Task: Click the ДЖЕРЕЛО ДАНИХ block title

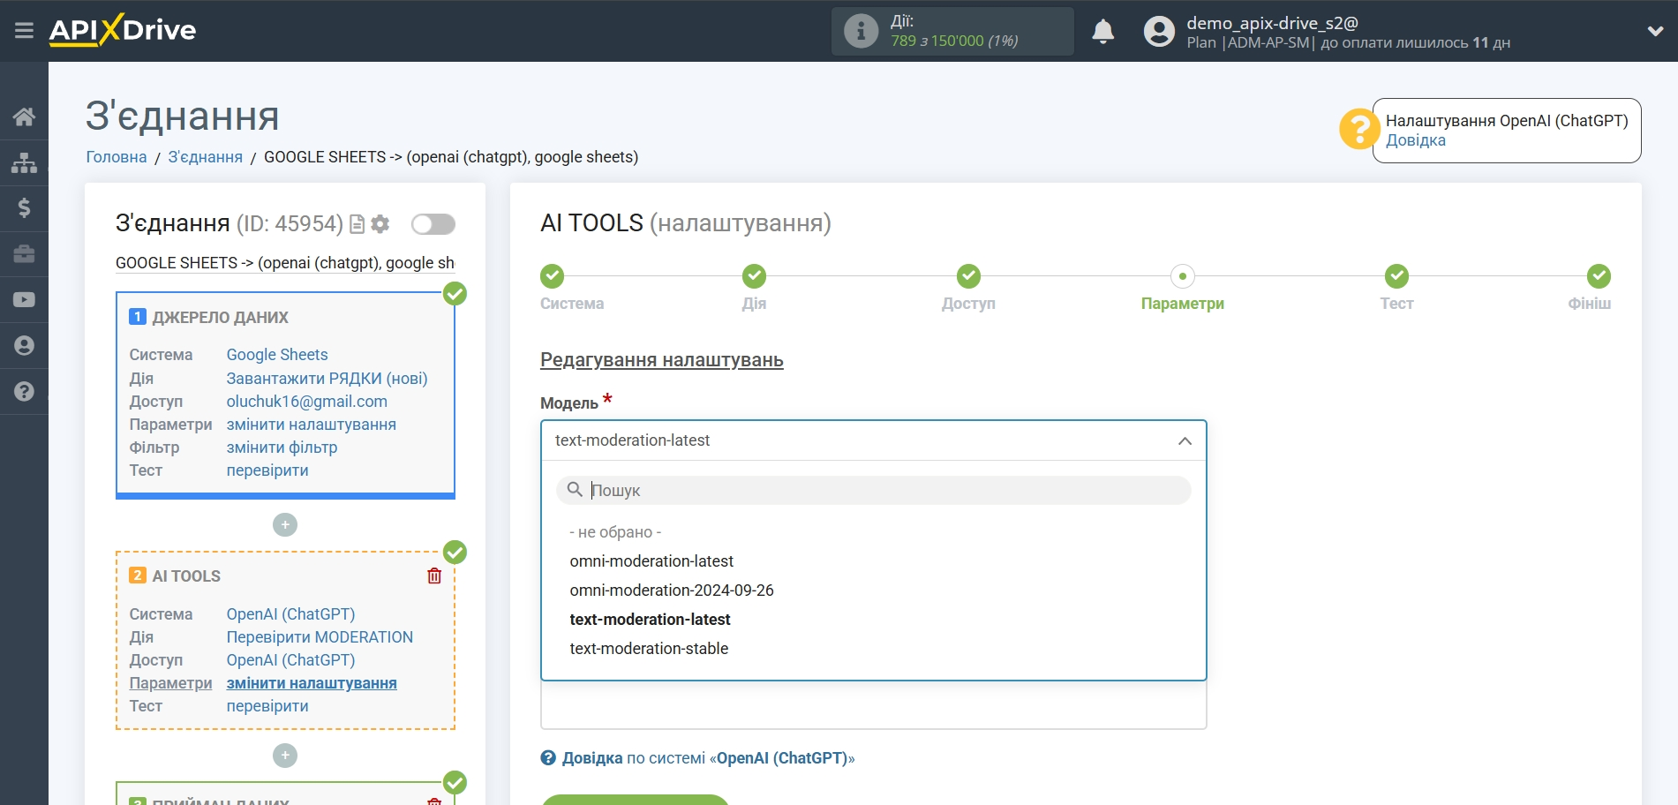Action: tap(220, 318)
